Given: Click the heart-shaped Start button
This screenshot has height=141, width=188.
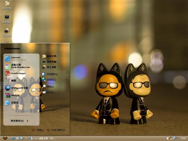Looking at the screenshot, I should point(5,138).
